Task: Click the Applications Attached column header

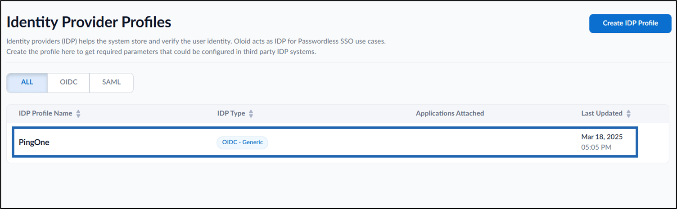Action: (x=450, y=113)
